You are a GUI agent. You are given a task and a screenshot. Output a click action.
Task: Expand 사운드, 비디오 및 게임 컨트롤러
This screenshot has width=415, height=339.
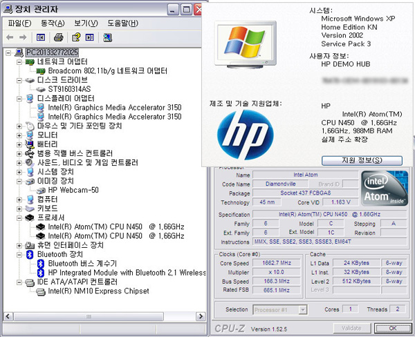(x=19, y=163)
